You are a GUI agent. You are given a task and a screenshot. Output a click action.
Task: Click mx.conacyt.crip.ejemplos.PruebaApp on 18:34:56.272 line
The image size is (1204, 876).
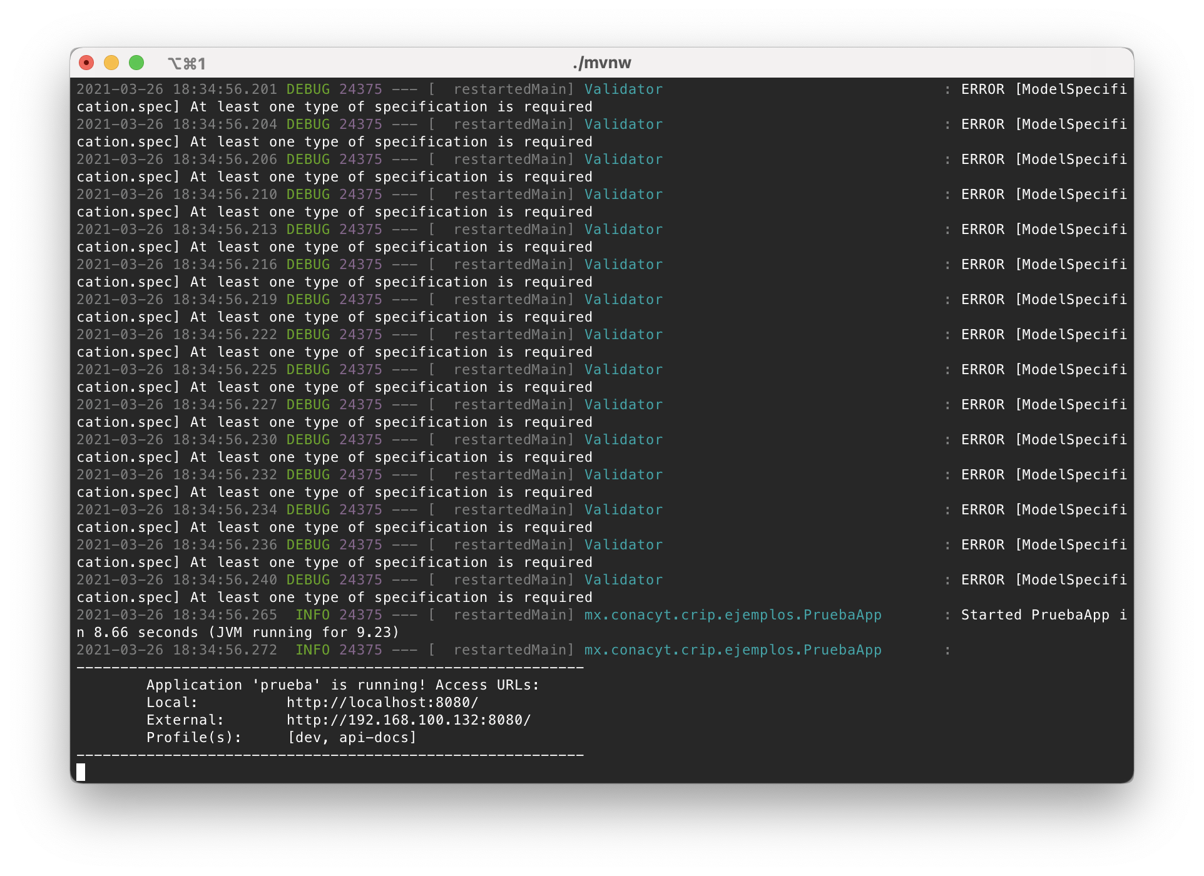(733, 650)
